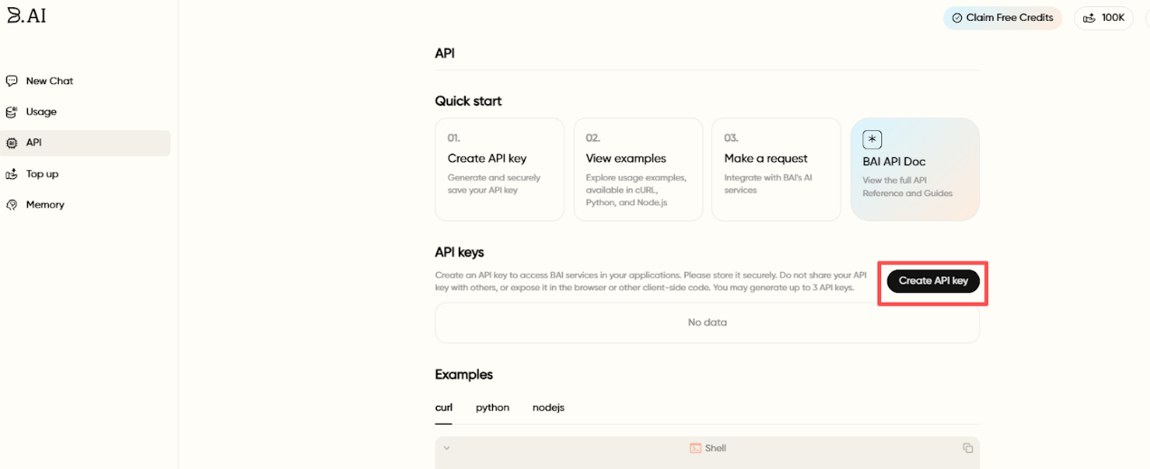Click the Memory icon in sidebar
The image size is (1150, 469).
click(12, 205)
